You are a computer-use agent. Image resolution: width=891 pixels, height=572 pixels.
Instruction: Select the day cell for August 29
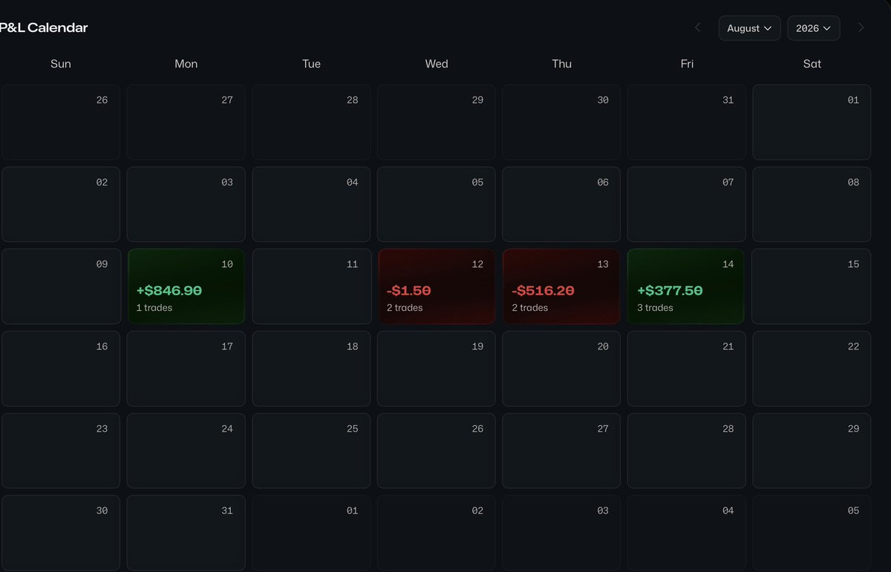pyautogui.click(x=812, y=450)
